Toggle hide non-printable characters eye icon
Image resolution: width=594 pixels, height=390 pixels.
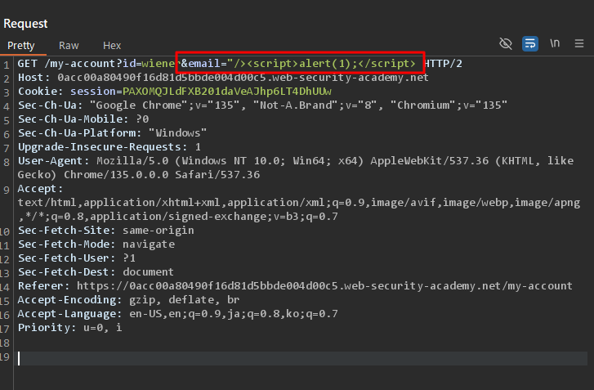tap(506, 43)
